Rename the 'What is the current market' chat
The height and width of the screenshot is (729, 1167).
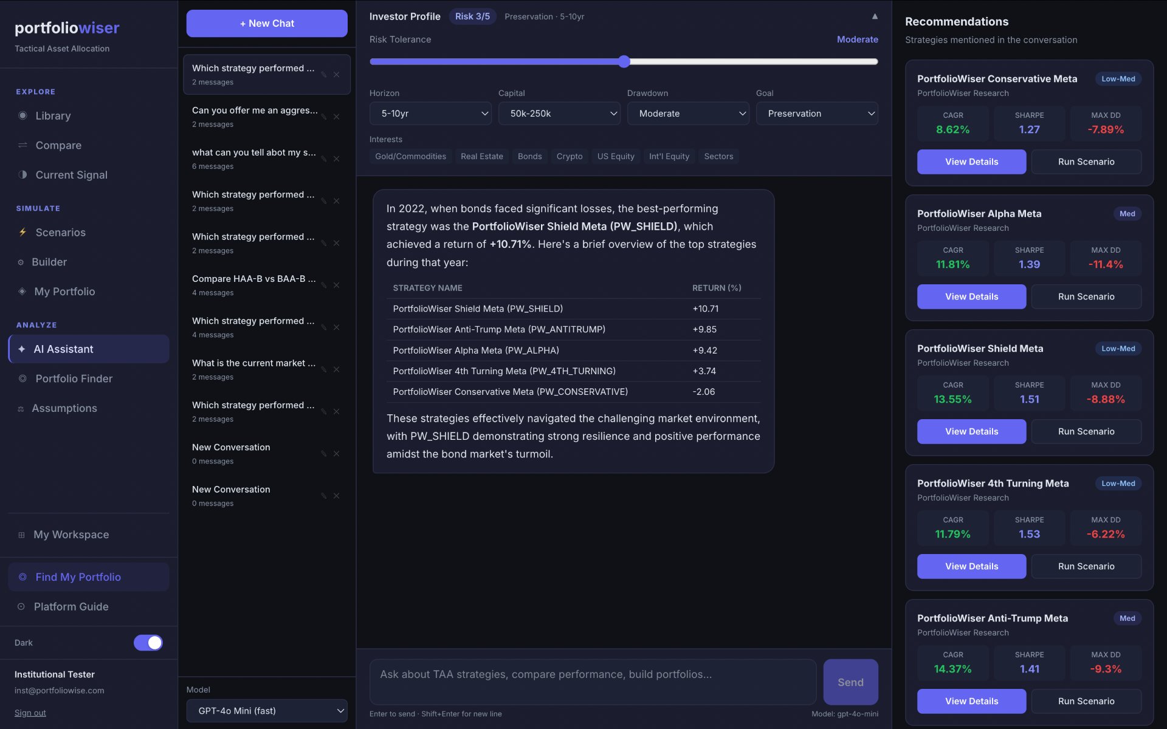[x=324, y=369]
